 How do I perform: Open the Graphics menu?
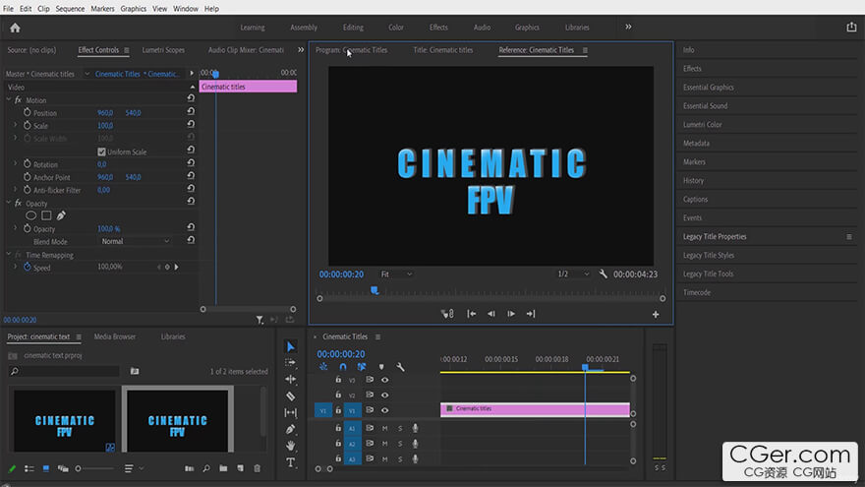[134, 9]
